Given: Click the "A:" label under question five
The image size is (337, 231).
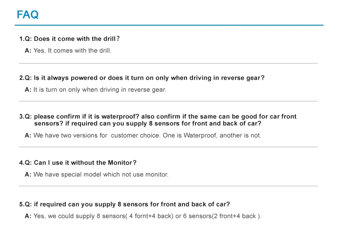Looking at the screenshot, I should pyautogui.click(x=28, y=216).
